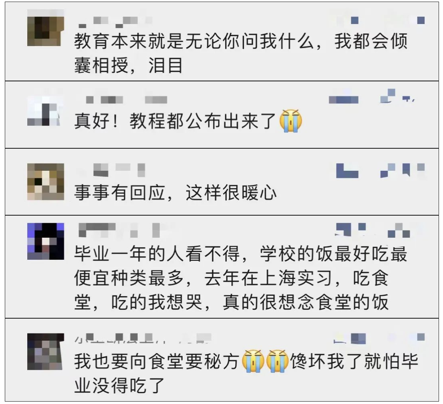Click the like icon on 毕业一年的人 comment
The image size is (443, 404).
pyautogui.click(x=399, y=230)
